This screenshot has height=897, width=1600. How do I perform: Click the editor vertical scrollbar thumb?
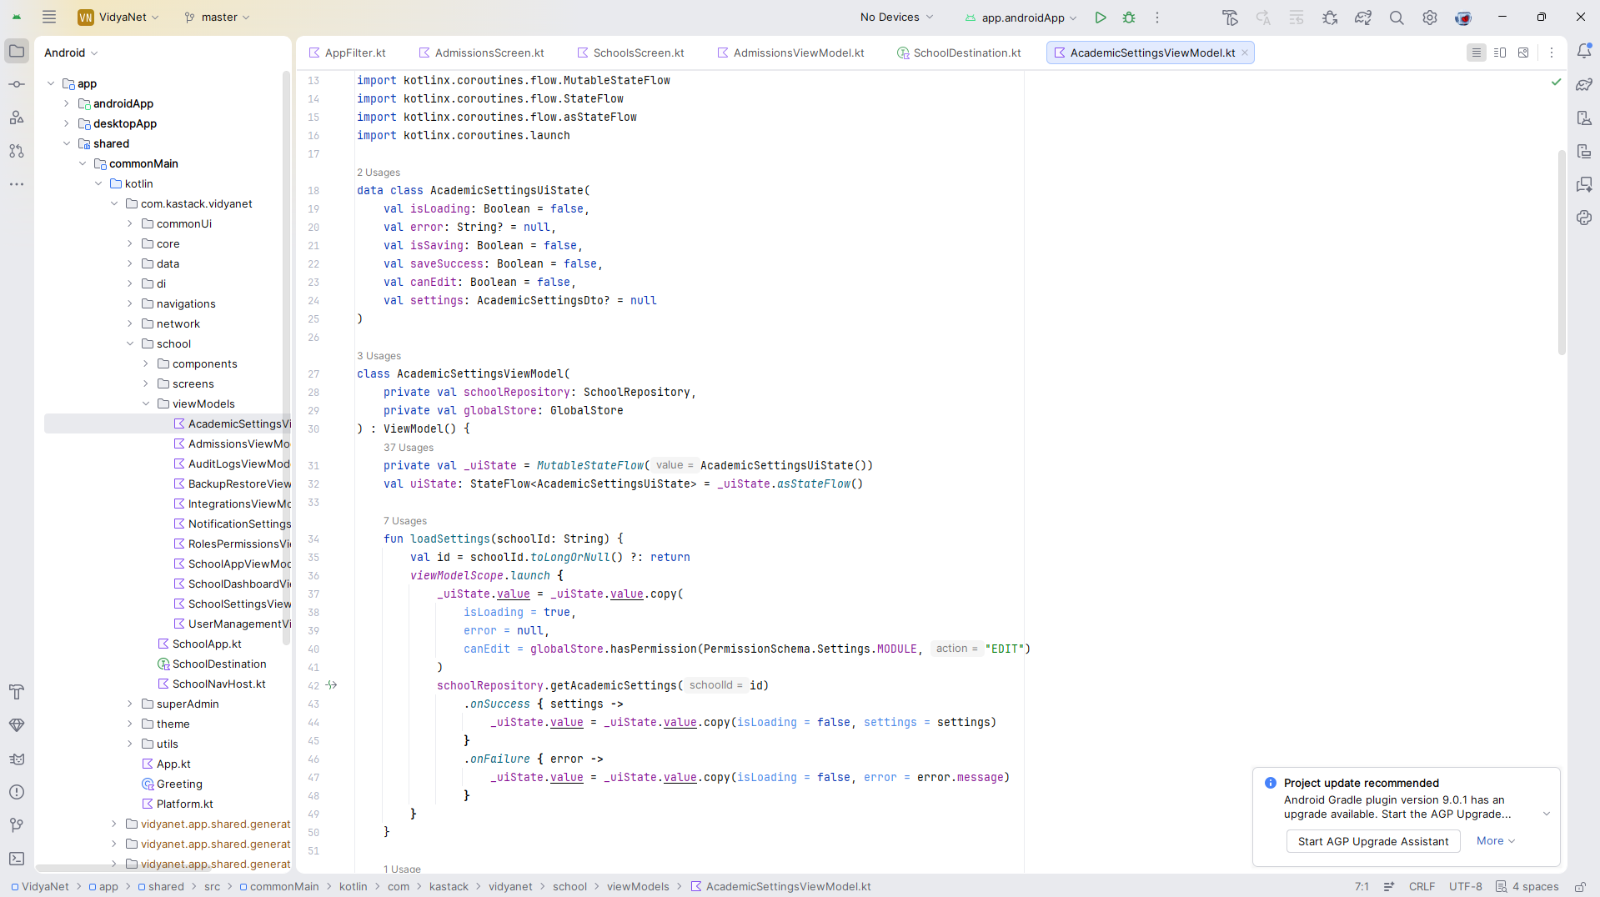click(x=1562, y=252)
